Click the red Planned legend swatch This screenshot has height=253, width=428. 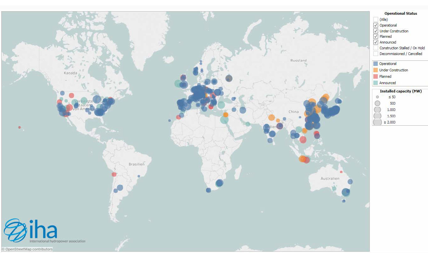(x=376, y=76)
